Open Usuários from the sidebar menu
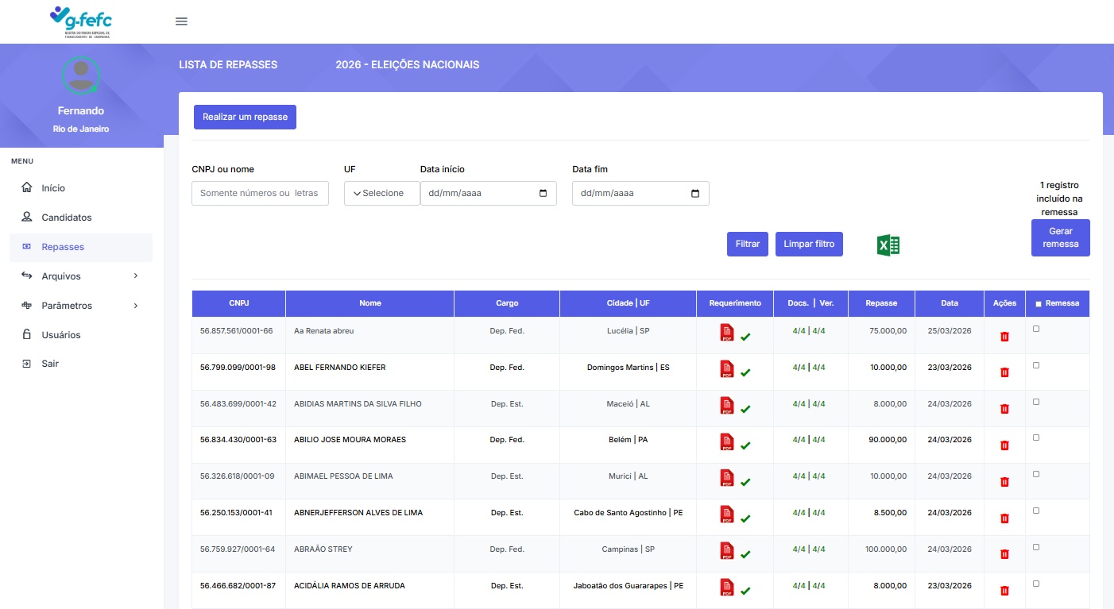The width and height of the screenshot is (1114, 609). [x=61, y=335]
